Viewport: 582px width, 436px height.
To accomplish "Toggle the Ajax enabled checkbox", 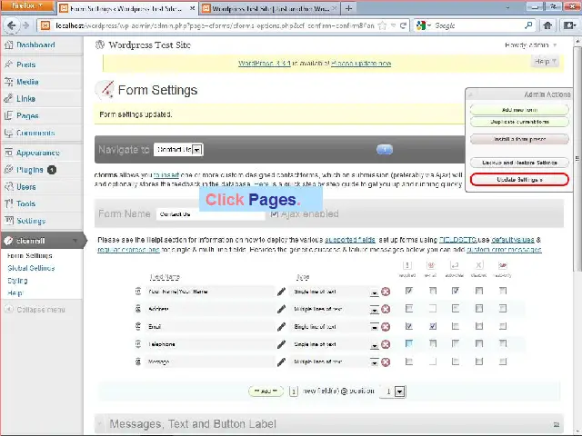I will (274, 214).
